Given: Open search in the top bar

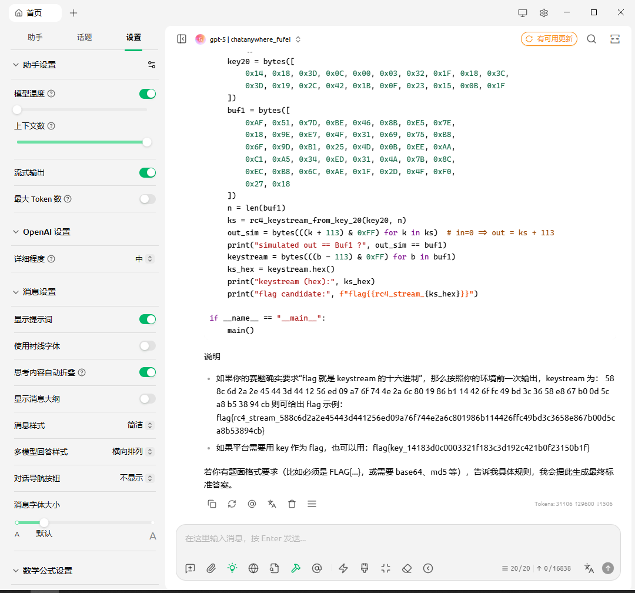Looking at the screenshot, I should point(591,39).
